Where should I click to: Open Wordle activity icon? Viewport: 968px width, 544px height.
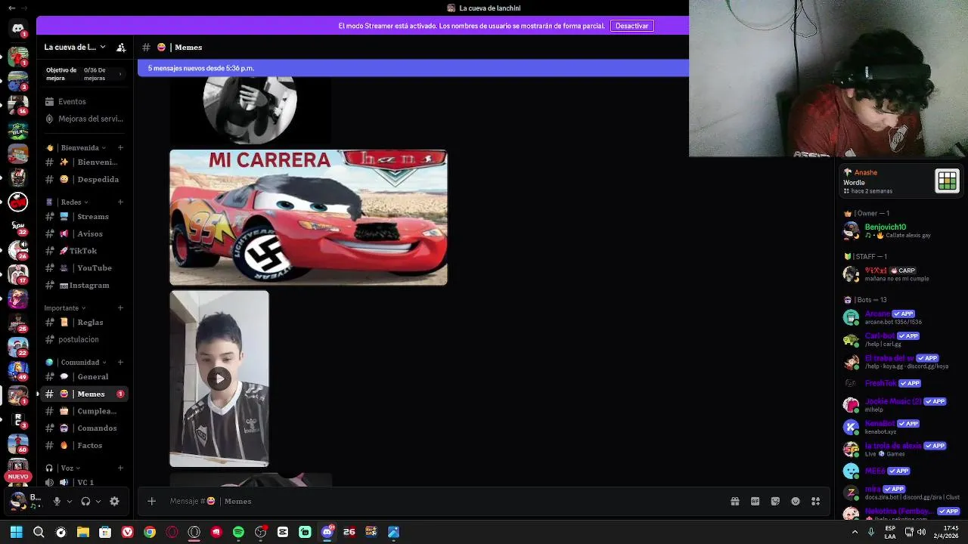(947, 181)
